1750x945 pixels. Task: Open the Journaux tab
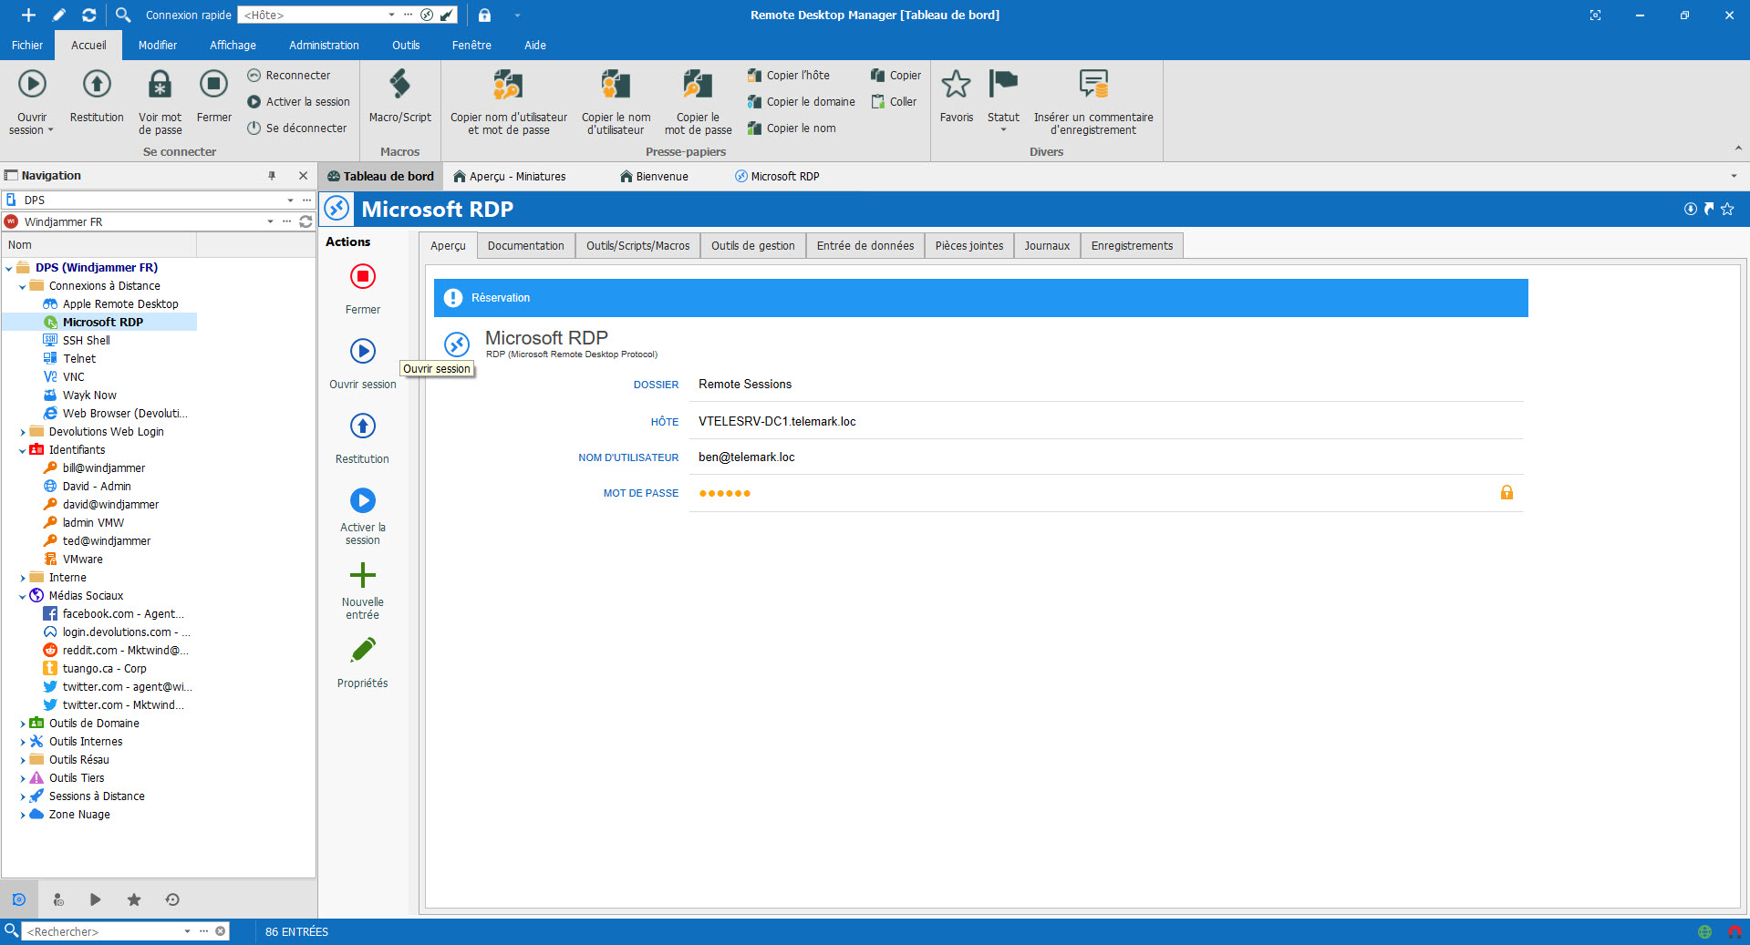pos(1046,245)
